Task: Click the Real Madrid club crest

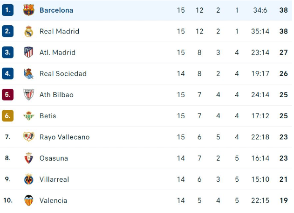Action: click(x=28, y=31)
